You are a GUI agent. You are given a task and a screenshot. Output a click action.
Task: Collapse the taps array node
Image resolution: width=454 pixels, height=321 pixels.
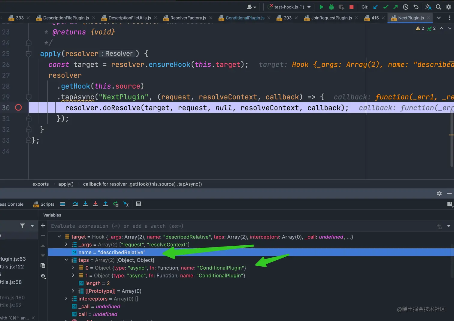[x=66, y=260]
